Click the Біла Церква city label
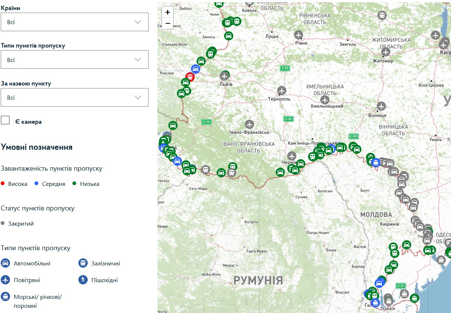Image resolution: width=451 pixels, height=313 pixels. (431, 85)
